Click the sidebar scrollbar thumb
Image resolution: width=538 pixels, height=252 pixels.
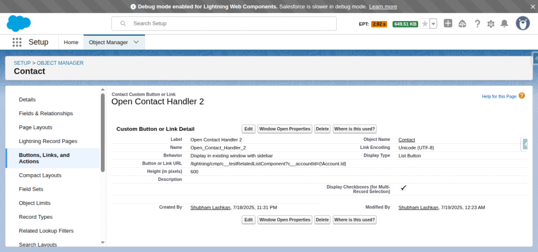pyautogui.click(x=102, y=133)
